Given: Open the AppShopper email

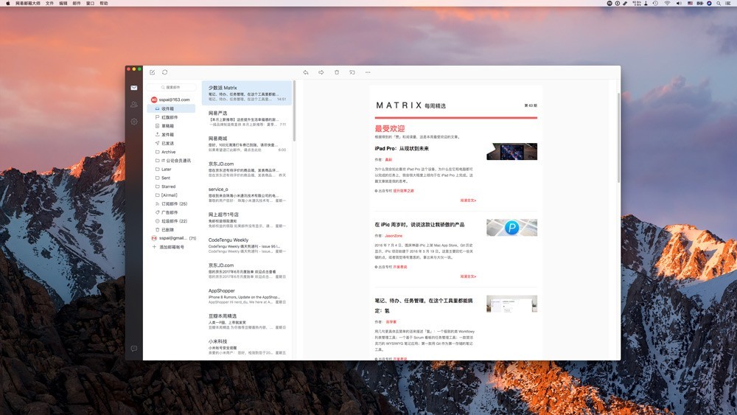Looking at the screenshot, I should [x=247, y=296].
